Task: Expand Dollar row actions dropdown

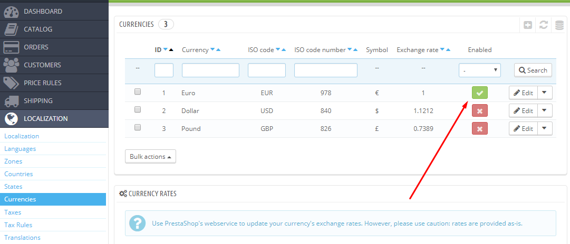Action: coord(544,110)
